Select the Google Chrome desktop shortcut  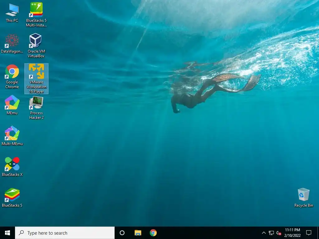[x=12, y=77]
